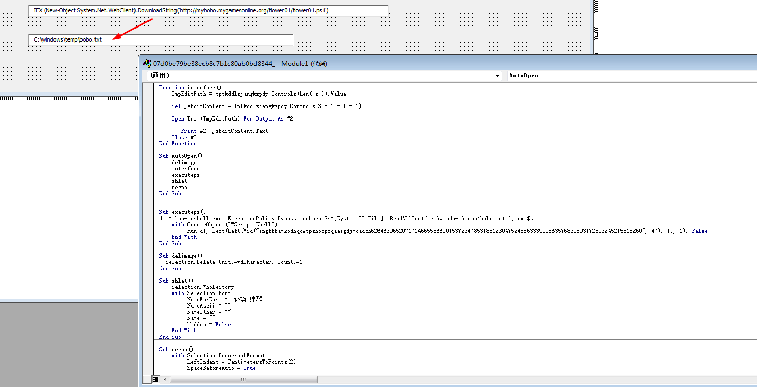Click the ".Run d1, Left(Left(Mid(" line

[x=445, y=231]
